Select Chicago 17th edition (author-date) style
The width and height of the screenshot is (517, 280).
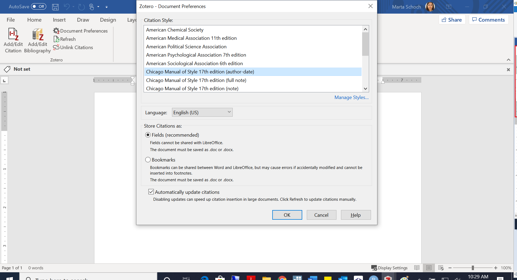253,72
